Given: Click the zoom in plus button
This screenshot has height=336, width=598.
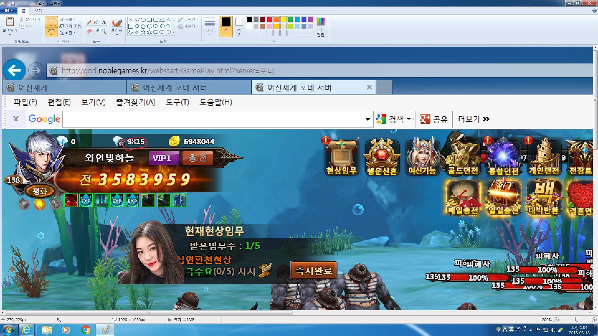Looking at the screenshot, I should coord(594,320).
